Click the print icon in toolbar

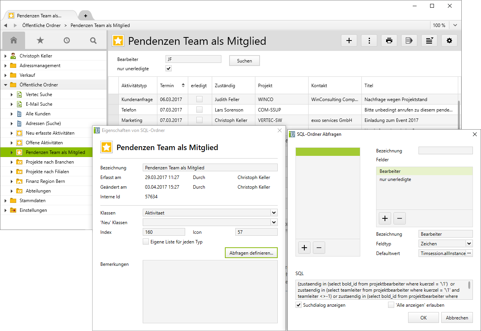coord(389,41)
